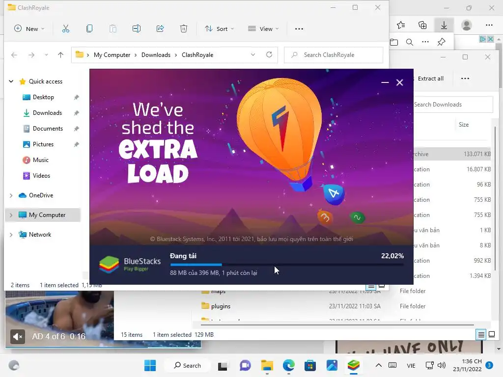Expand the address bar history dropdown
The width and height of the screenshot is (503, 377).
coord(253,55)
